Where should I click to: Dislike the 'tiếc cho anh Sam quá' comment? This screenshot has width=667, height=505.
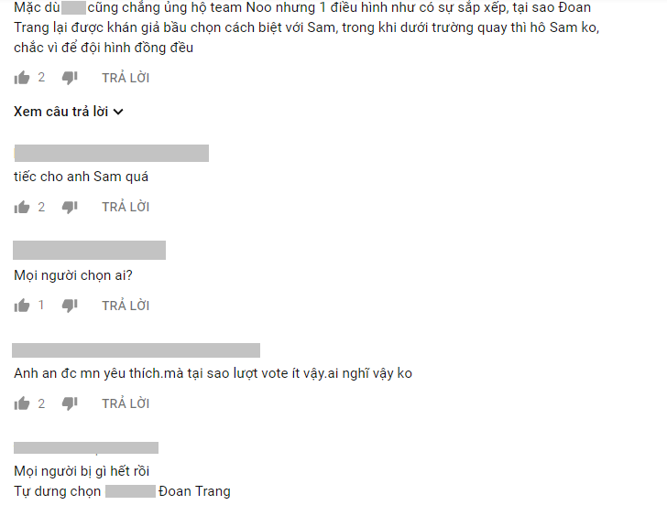click(x=70, y=208)
